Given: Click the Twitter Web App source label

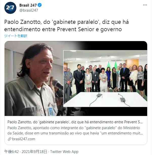Looking at the screenshot, I should 64,152.
